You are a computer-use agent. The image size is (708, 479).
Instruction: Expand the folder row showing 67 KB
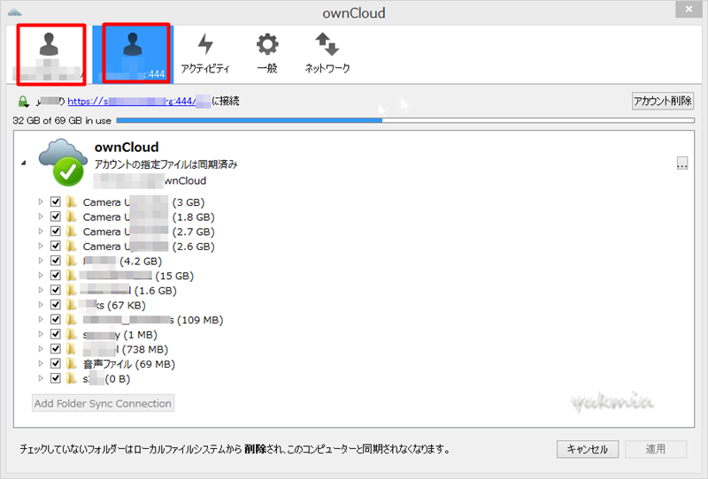pos(40,304)
